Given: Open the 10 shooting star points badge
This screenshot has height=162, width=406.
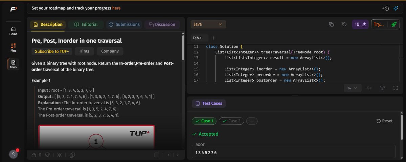Looking at the screenshot, I should tap(360, 24).
